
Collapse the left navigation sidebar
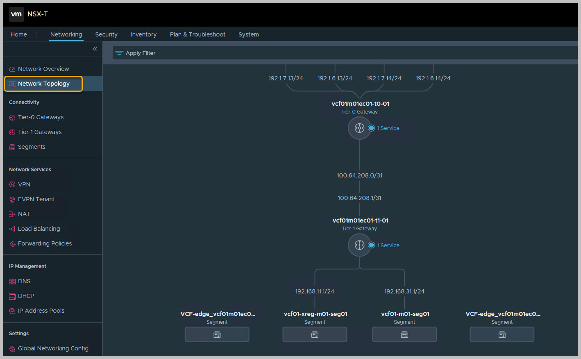pos(95,49)
